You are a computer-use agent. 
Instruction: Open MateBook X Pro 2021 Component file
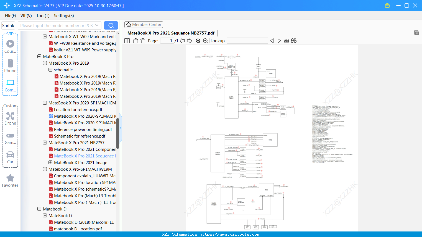point(85,149)
